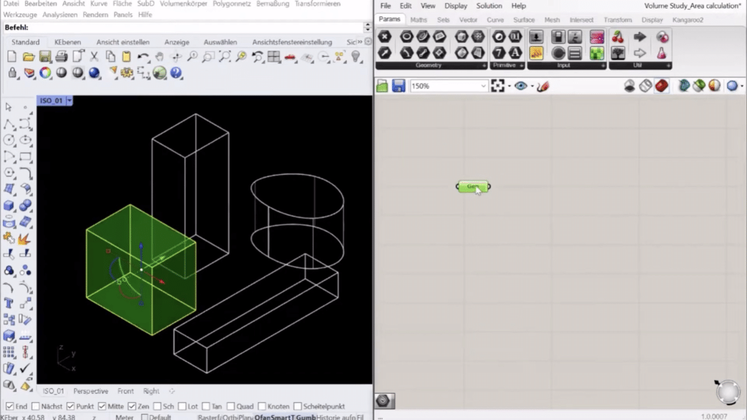Switch to the Kangaroo2 tab
747x420 pixels.
[x=687, y=20]
